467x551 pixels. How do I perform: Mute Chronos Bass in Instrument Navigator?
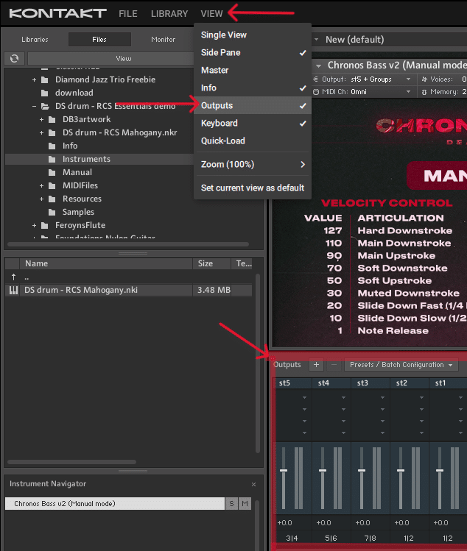click(245, 504)
